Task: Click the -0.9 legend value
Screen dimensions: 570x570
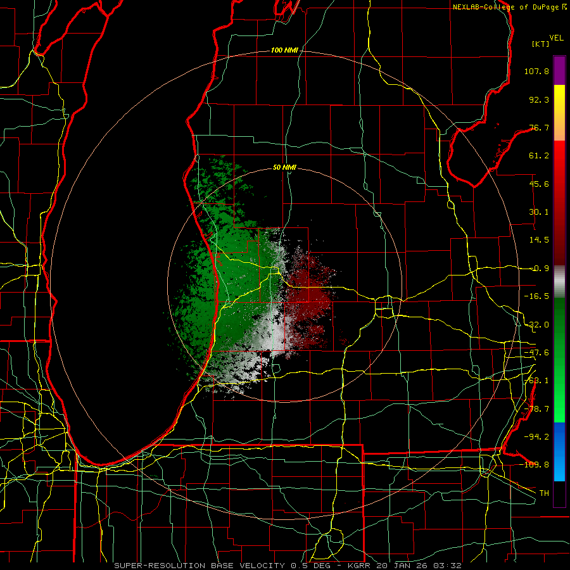Action: [x=540, y=269]
